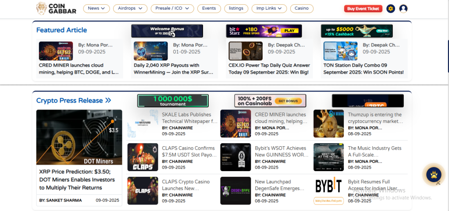Open press release title CRED MINER launches cloud mining

pos(281,118)
